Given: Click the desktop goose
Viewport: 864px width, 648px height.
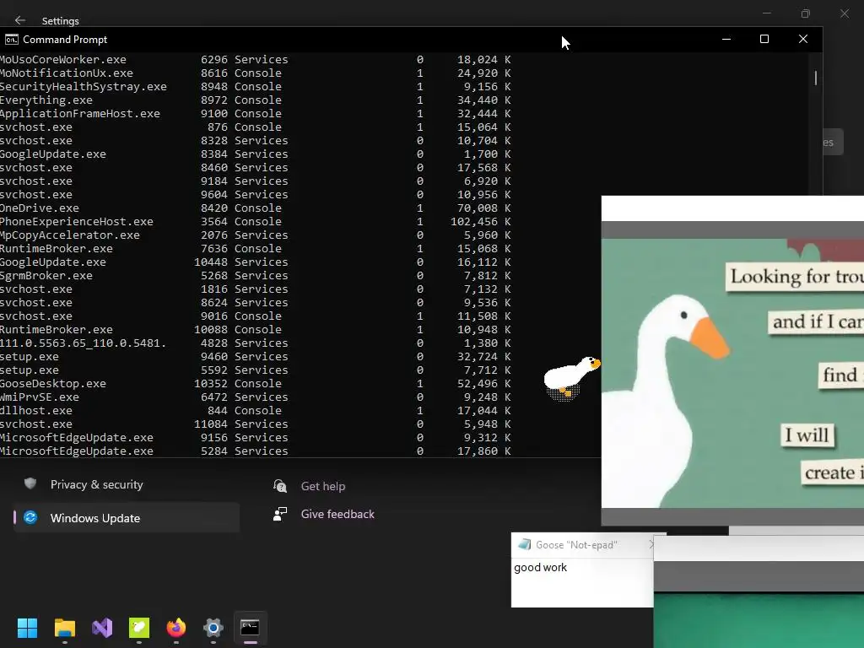Looking at the screenshot, I should coord(571,377).
